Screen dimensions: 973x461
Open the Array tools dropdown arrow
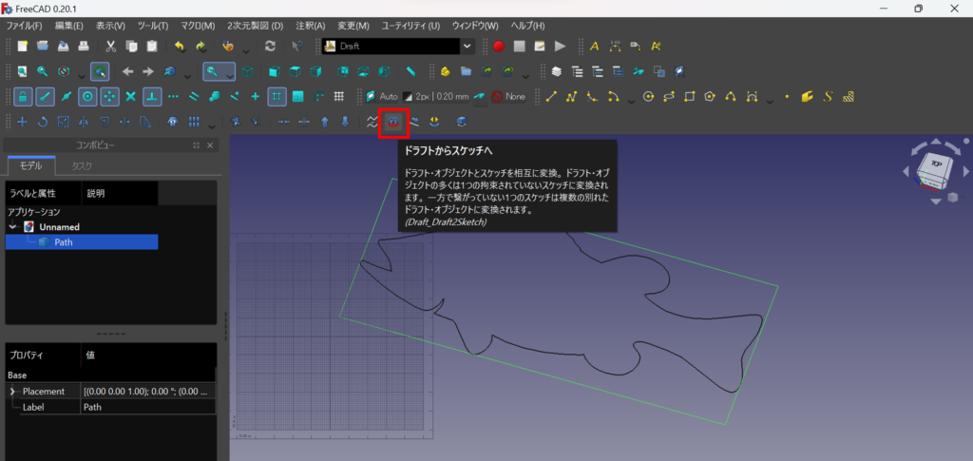(212, 126)
